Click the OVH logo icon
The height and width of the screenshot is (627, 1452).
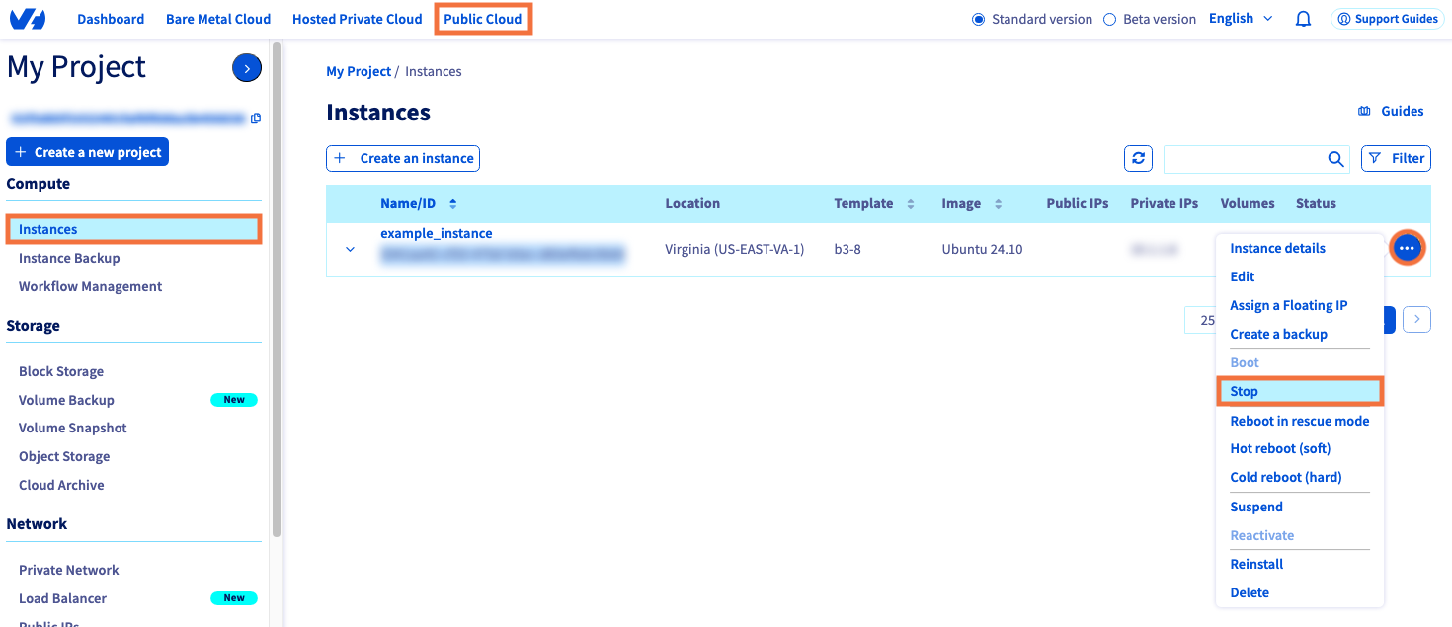(27, 19)
